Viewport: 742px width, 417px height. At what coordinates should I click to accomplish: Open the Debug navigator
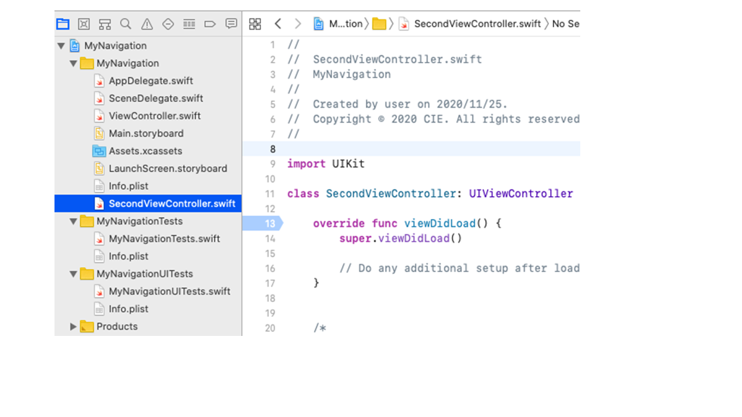(x=189, y=24)
